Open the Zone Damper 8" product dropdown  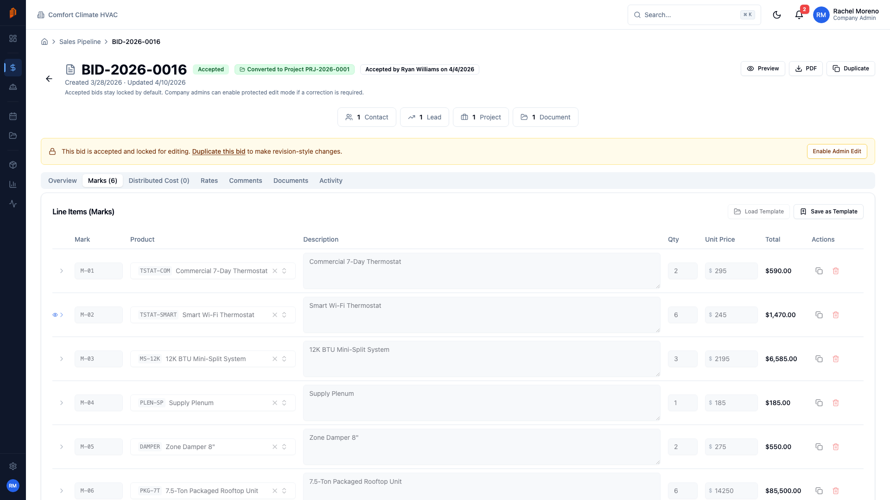pyautogui.click(x=213, y=447)
